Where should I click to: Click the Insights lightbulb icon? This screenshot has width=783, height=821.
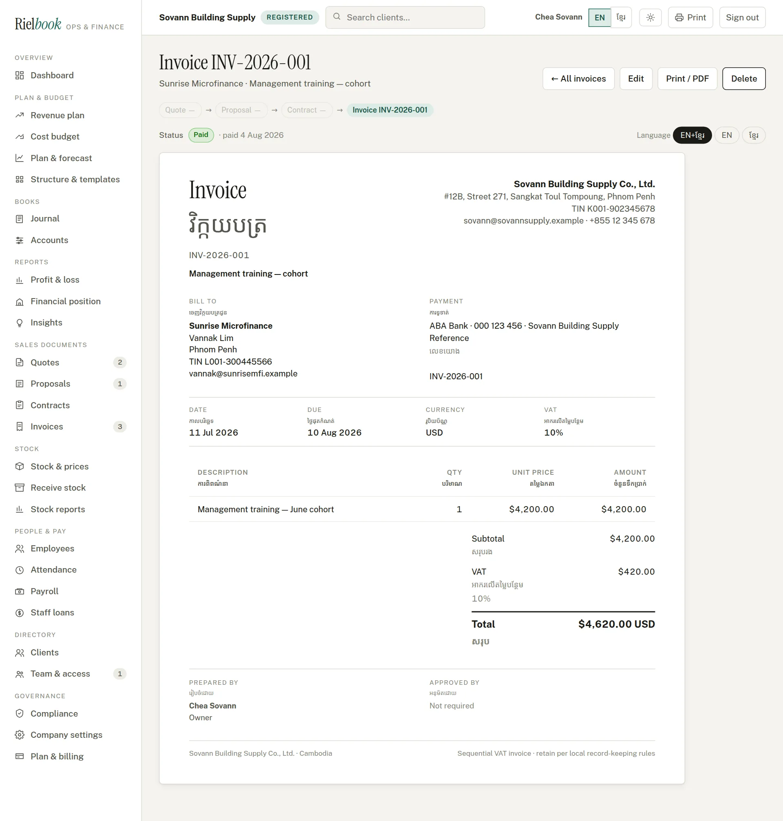[20, 323]
